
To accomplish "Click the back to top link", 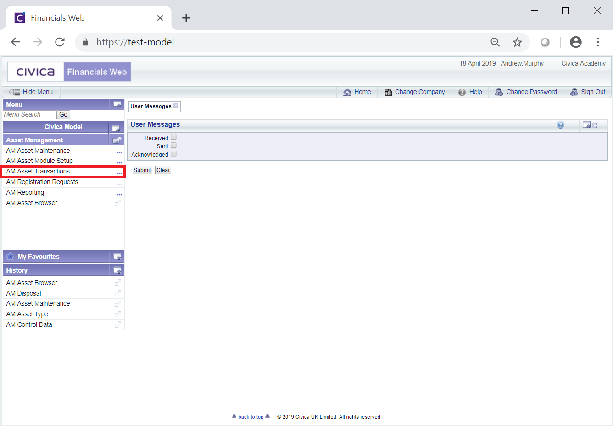I will tap(251, 417).
